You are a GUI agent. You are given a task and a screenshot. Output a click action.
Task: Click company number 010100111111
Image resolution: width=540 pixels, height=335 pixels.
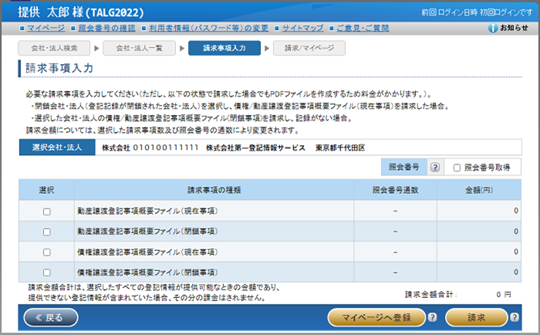tap(166, 148)
